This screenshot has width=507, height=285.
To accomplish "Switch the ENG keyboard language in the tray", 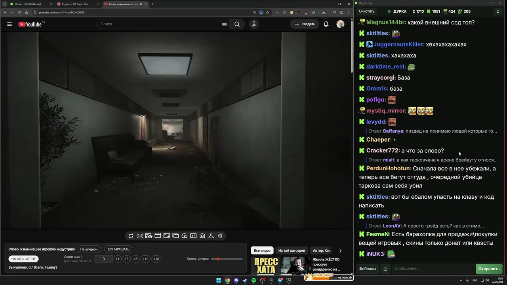I will pyautogui.click(x=475, y=281).
